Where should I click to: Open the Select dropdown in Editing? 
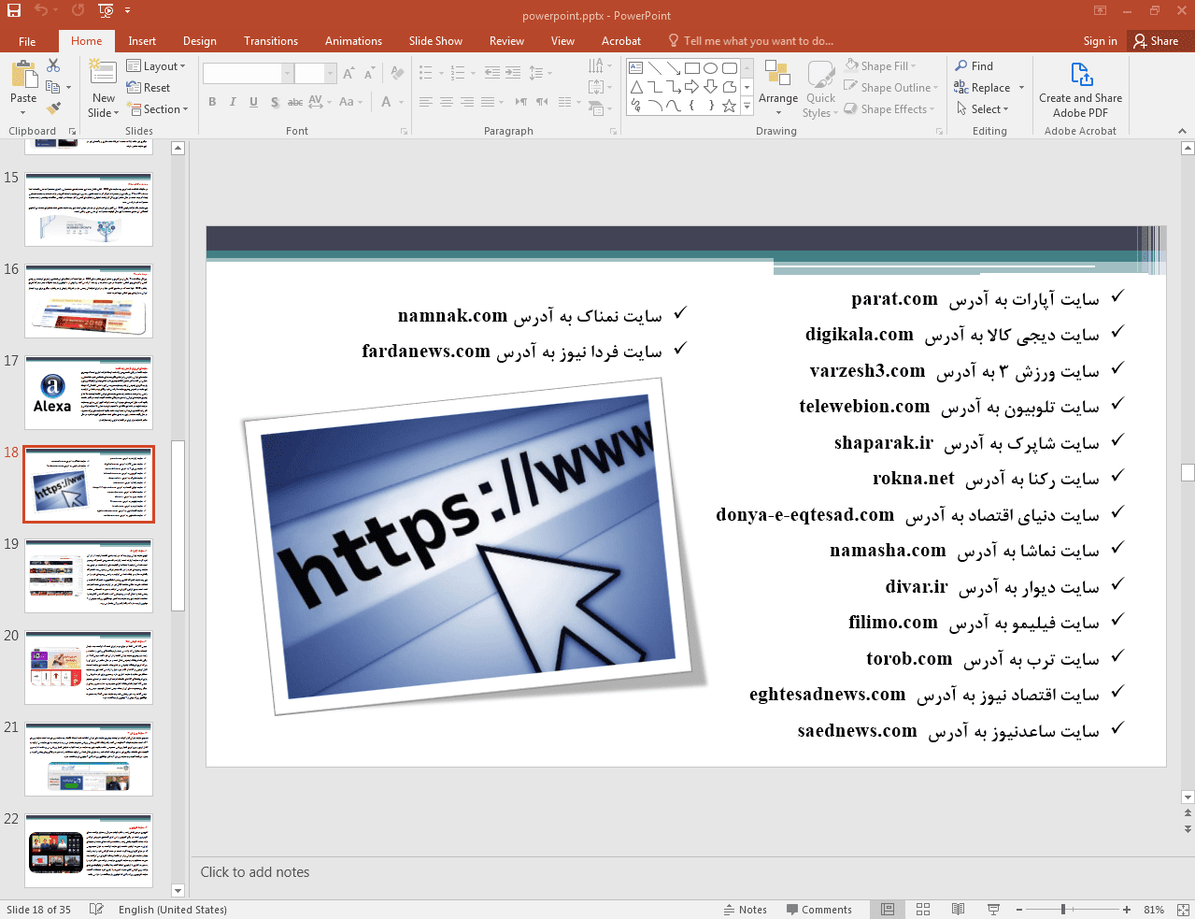tap(982, 109)
